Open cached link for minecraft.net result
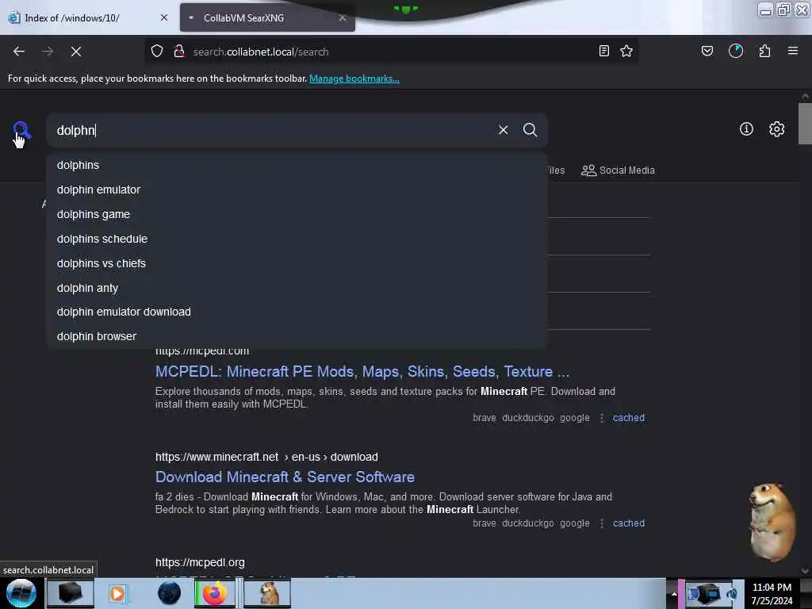The width and height of the screenshot is (812, 609). click(629, 523)
